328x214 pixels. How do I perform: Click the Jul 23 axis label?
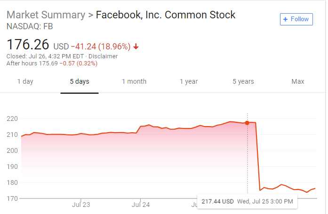pos(81,205)
